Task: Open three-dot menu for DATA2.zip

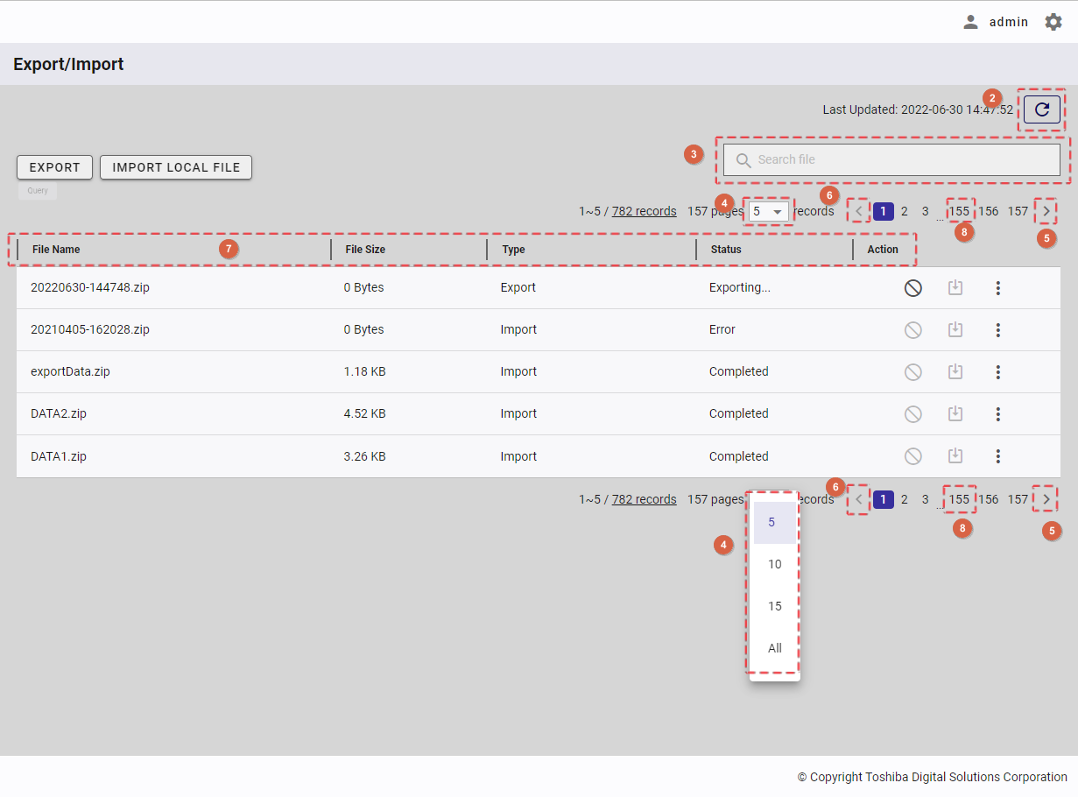Action: 997,414
